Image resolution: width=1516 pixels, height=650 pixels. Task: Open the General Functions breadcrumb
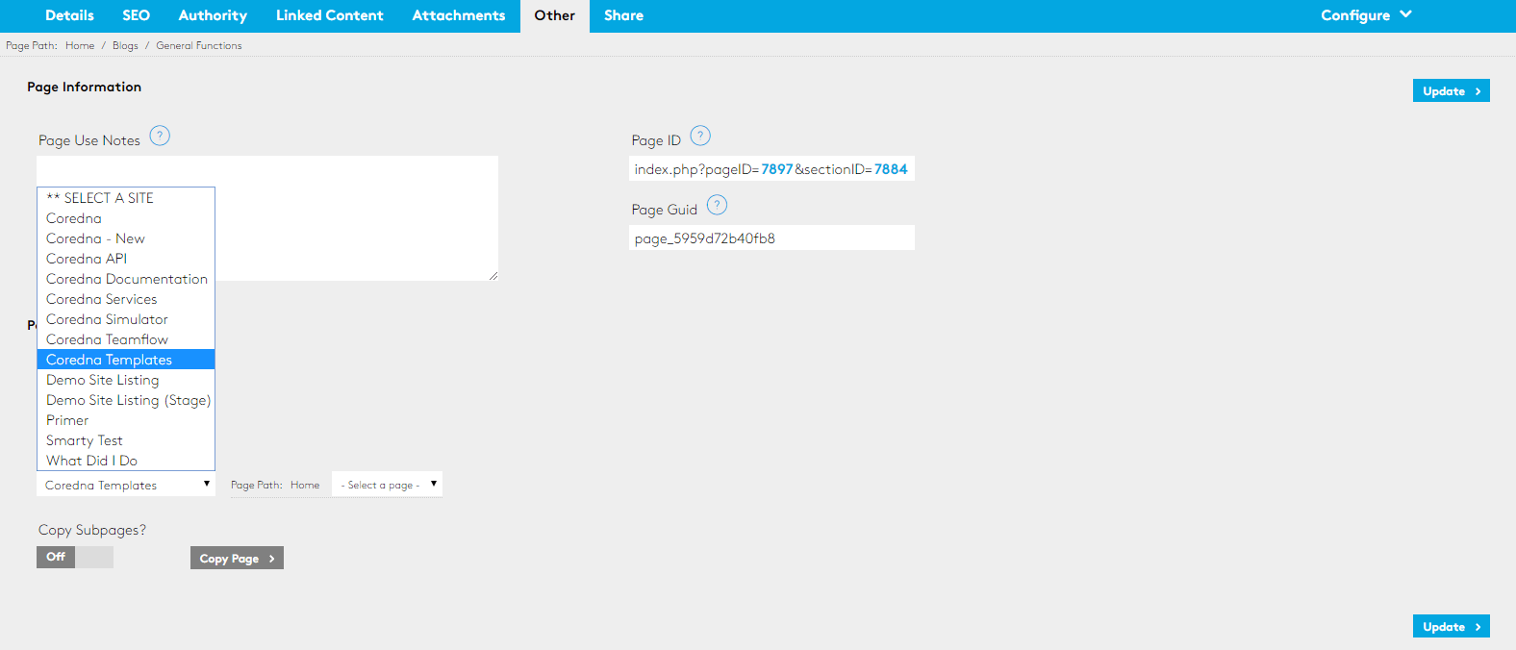pos(199,45)
